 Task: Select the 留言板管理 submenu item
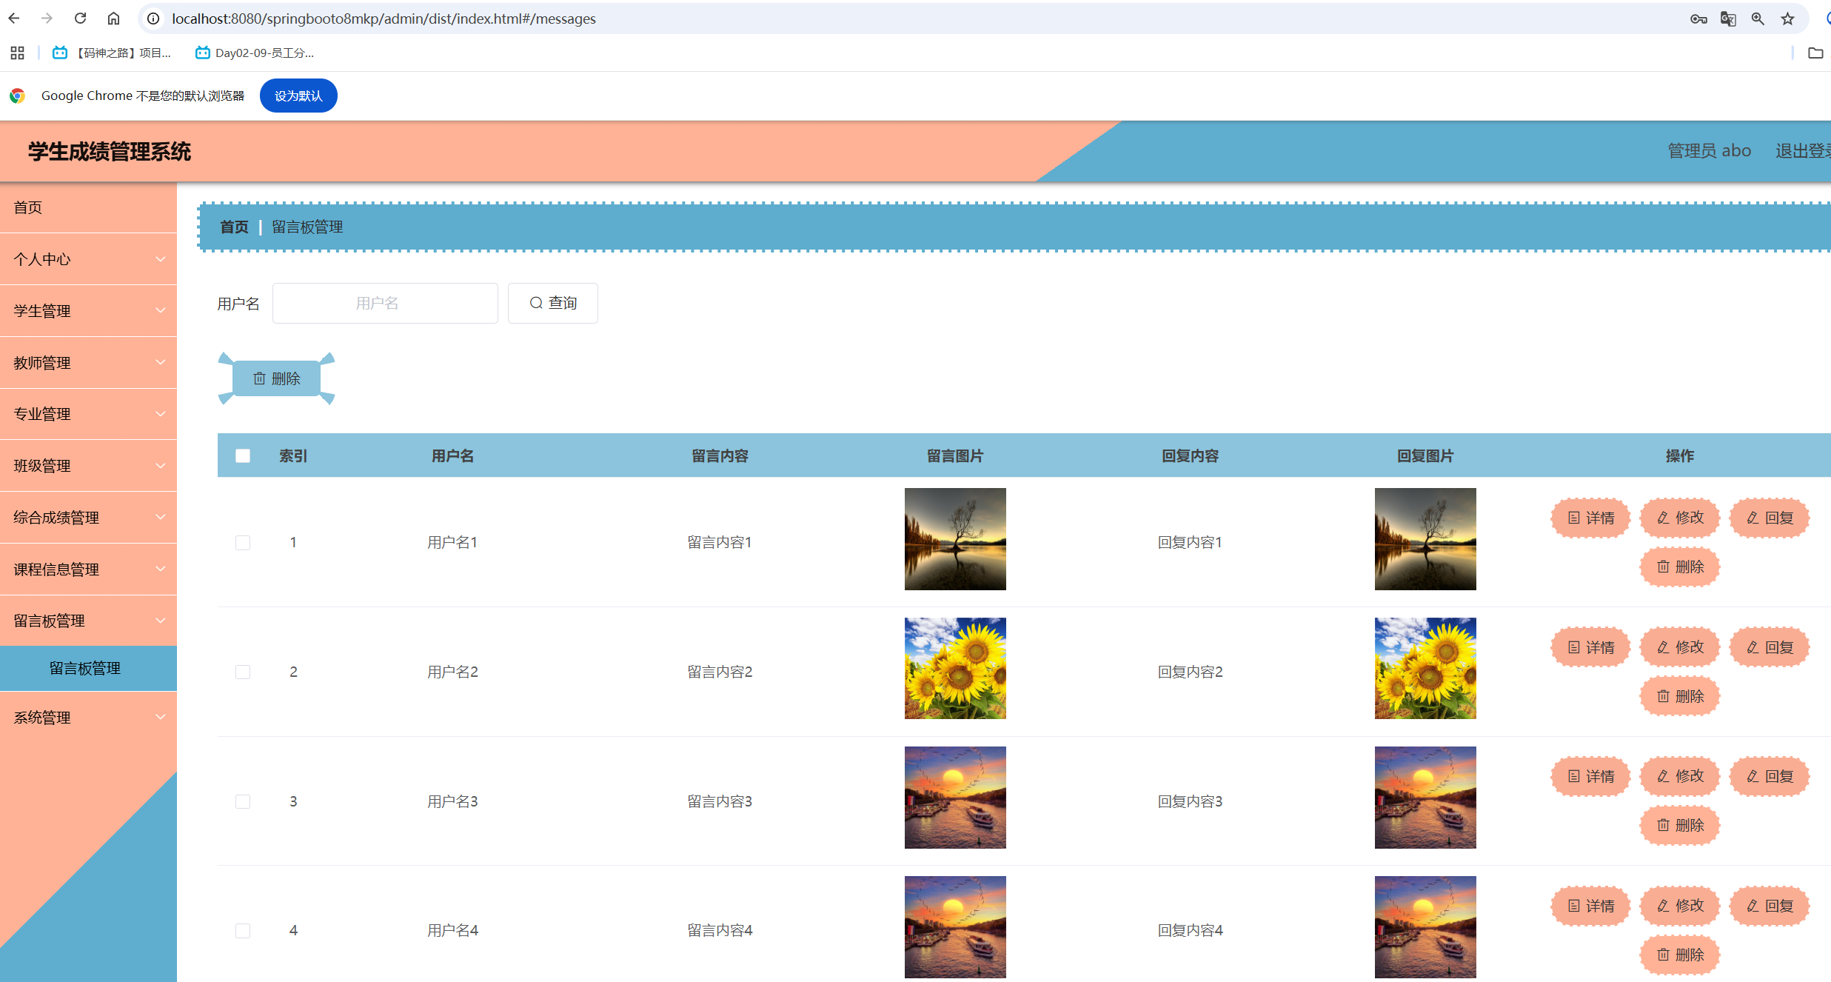[85, 668]
